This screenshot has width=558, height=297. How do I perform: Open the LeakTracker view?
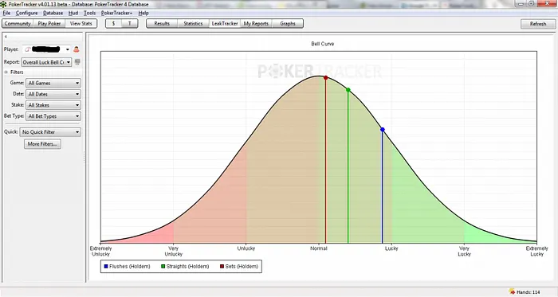(x=225, y=23)
